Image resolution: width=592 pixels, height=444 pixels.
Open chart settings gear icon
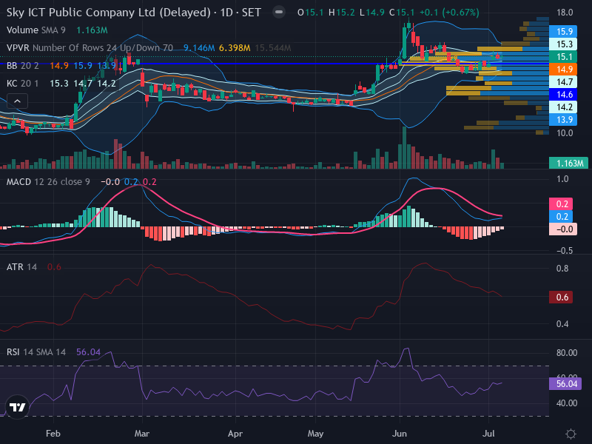571,434
